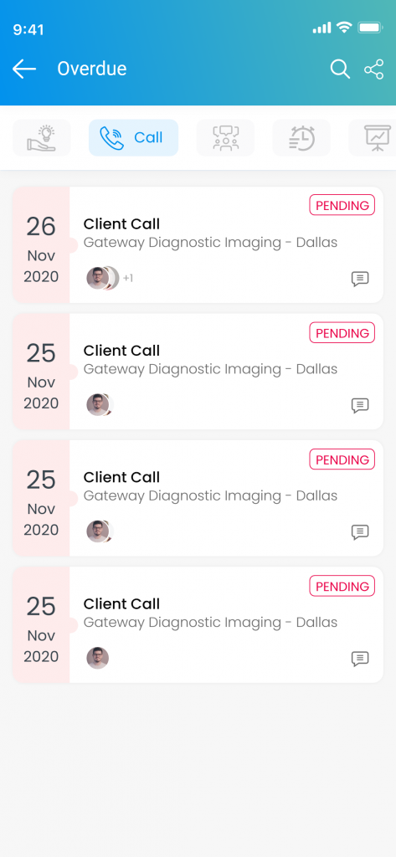The image size is (396, 857).
Task: Open comments on the third Client Call card
Action: click(x=360, y=531)
